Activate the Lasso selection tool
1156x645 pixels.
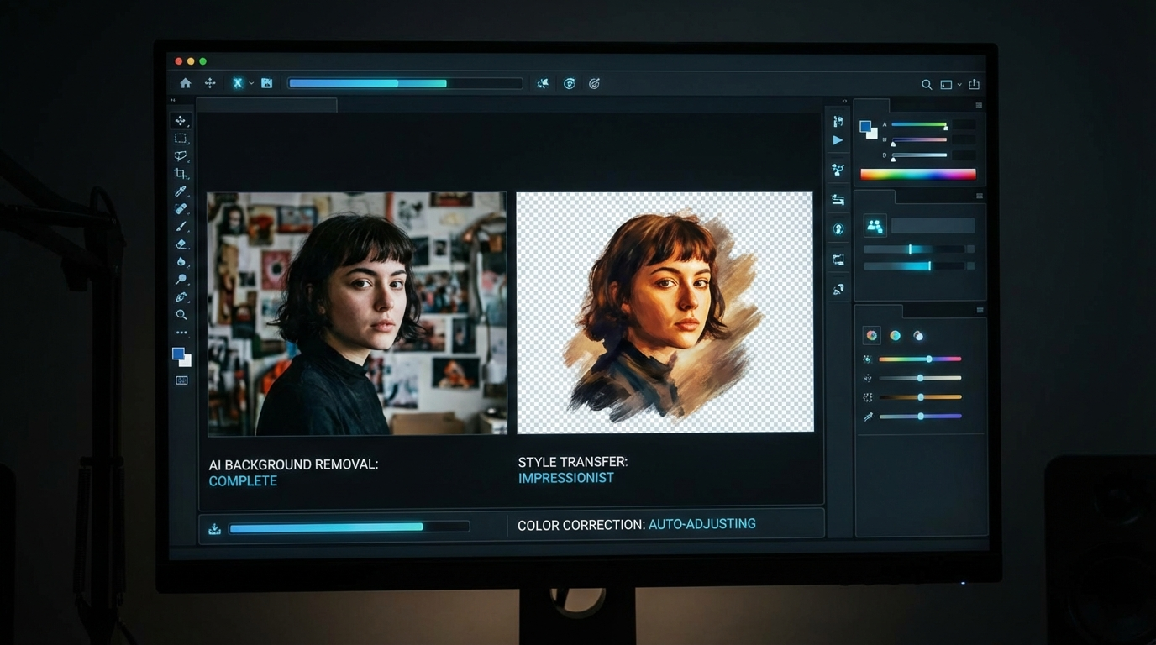pyautogui.click(x=181, y=155)
